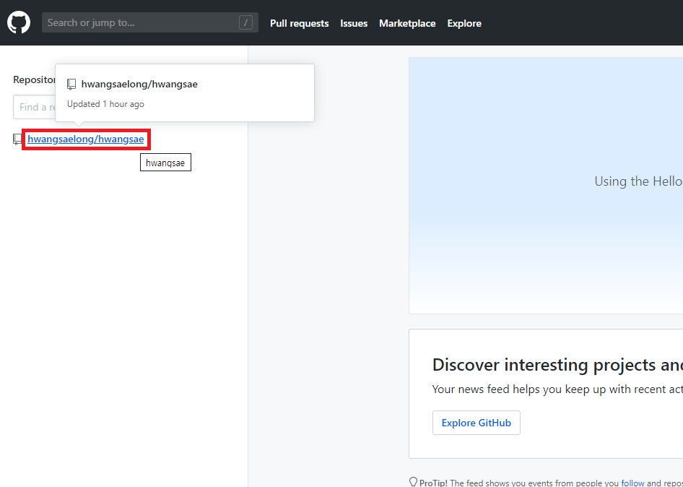
Task: Click the Find a repository filter field
Action: (x=35, y=107)
